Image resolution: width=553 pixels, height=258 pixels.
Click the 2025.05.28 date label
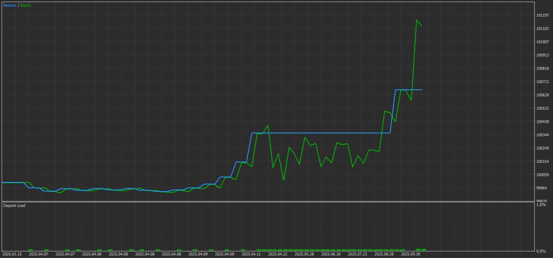304,254
